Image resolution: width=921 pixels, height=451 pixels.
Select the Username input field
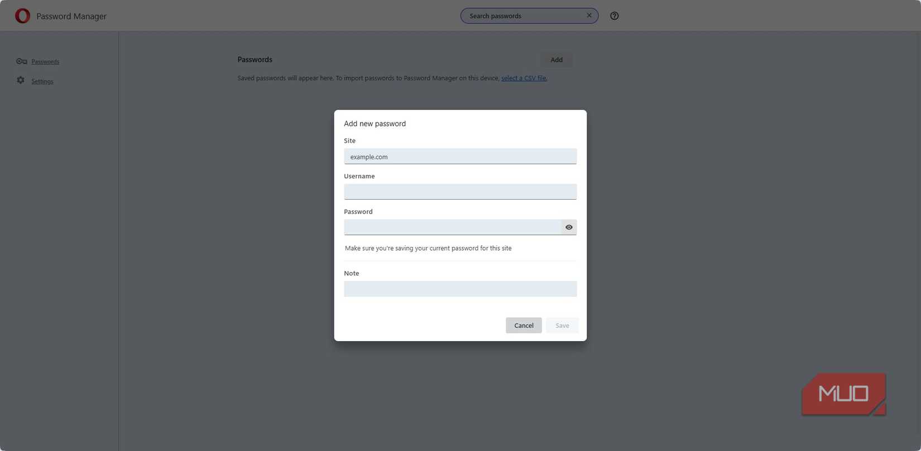point(460,192)
